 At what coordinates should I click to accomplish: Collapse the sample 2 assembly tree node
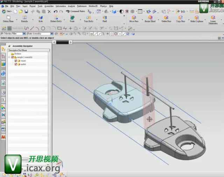pyautogui.click(x=9, y=57)
